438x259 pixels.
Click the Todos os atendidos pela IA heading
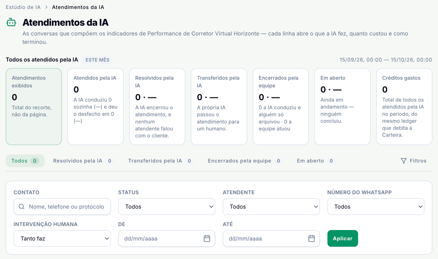tap(42, 60)
